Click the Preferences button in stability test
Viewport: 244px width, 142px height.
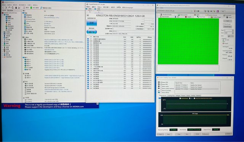click(x=205, y=134)
